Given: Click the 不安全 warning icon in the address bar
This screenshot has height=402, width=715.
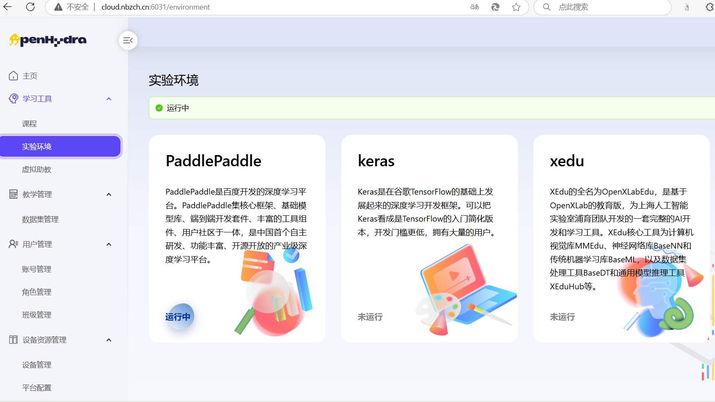Looking at the screenshot, I should [x=59, y=7].
